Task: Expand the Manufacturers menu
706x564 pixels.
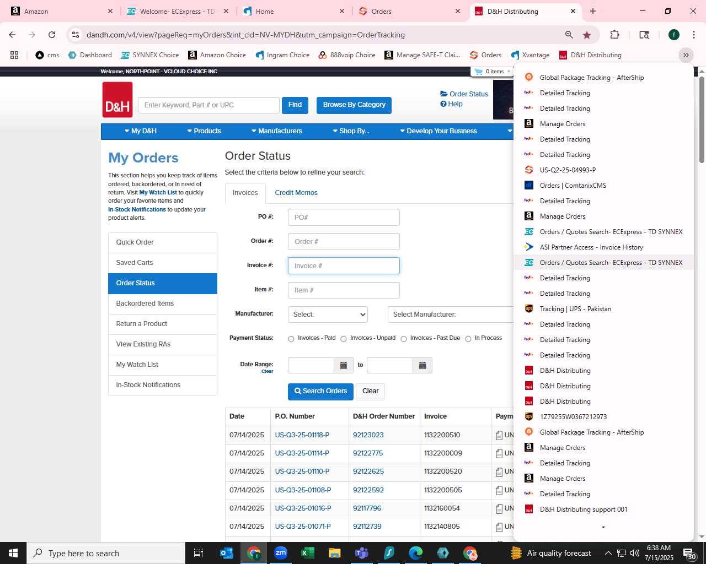Action: pos(276,131)
